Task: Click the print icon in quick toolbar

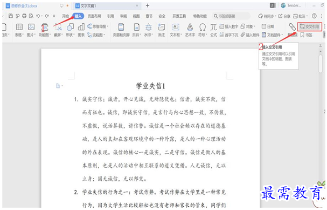Action: pyautogui.click(x=24, y=16)
